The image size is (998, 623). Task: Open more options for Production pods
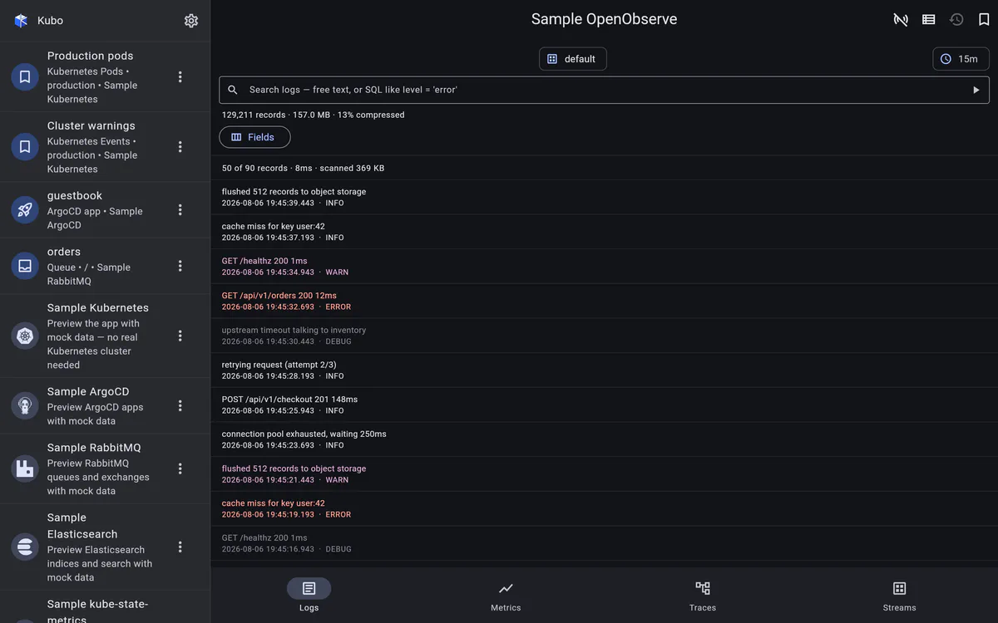180,77
